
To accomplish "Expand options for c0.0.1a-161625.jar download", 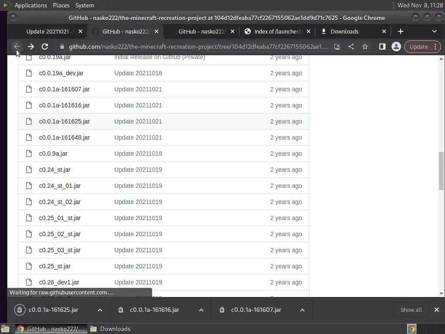I will coord(100,310).
